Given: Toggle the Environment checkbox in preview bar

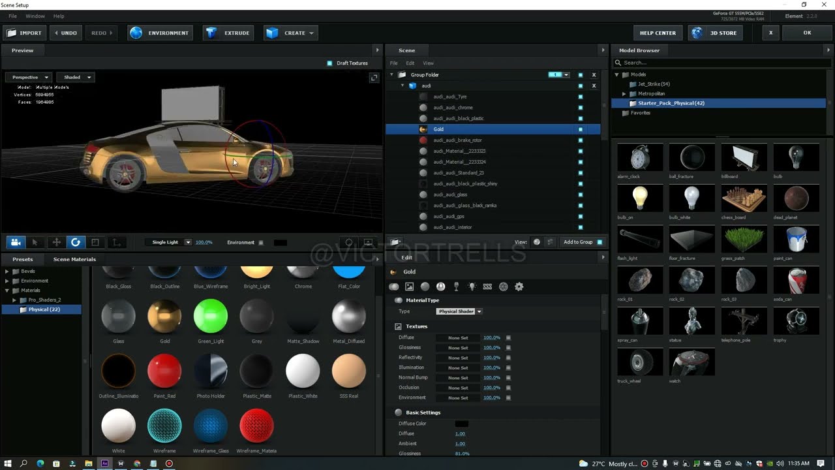Looking at the screenshot, I should click(x=261, y=243).
